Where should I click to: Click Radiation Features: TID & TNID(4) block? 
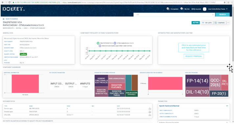[117, 93]
